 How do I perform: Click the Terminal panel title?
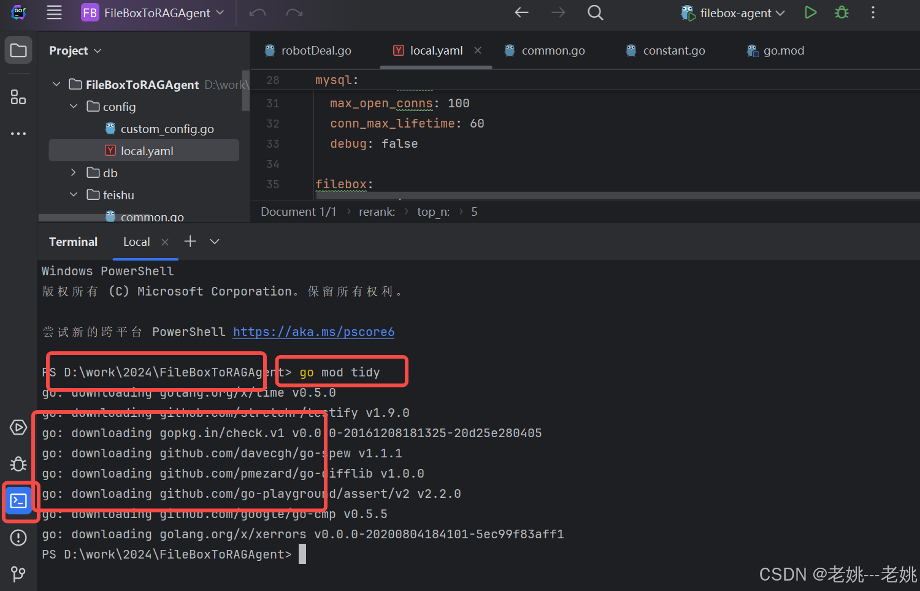point(73,242)
